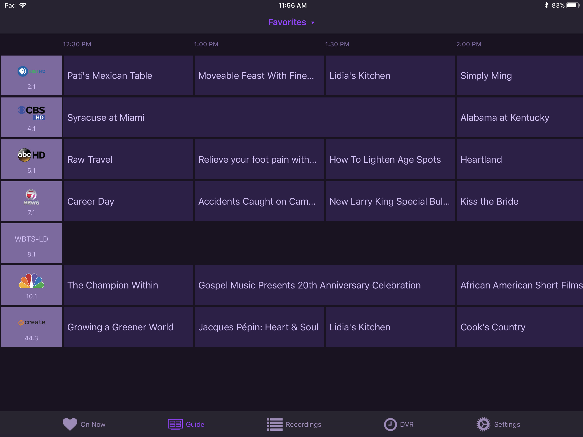This screenshot has width=583, height=437.
Task: Tap the 1:30 PM time header
Action: tap(337, 44)
